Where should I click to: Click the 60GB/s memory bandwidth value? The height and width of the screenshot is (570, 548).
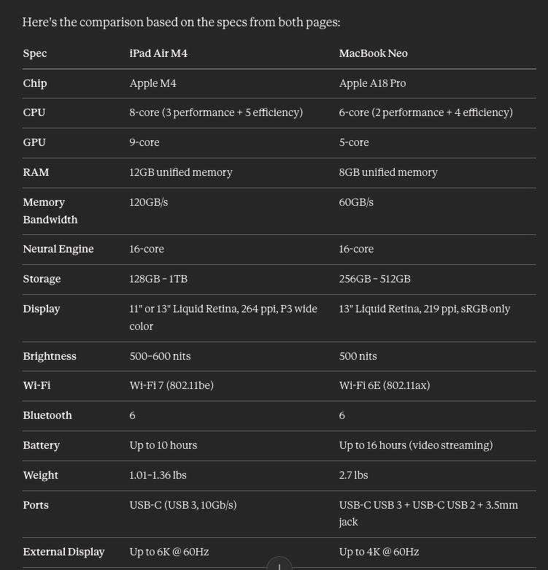(356, 202)
